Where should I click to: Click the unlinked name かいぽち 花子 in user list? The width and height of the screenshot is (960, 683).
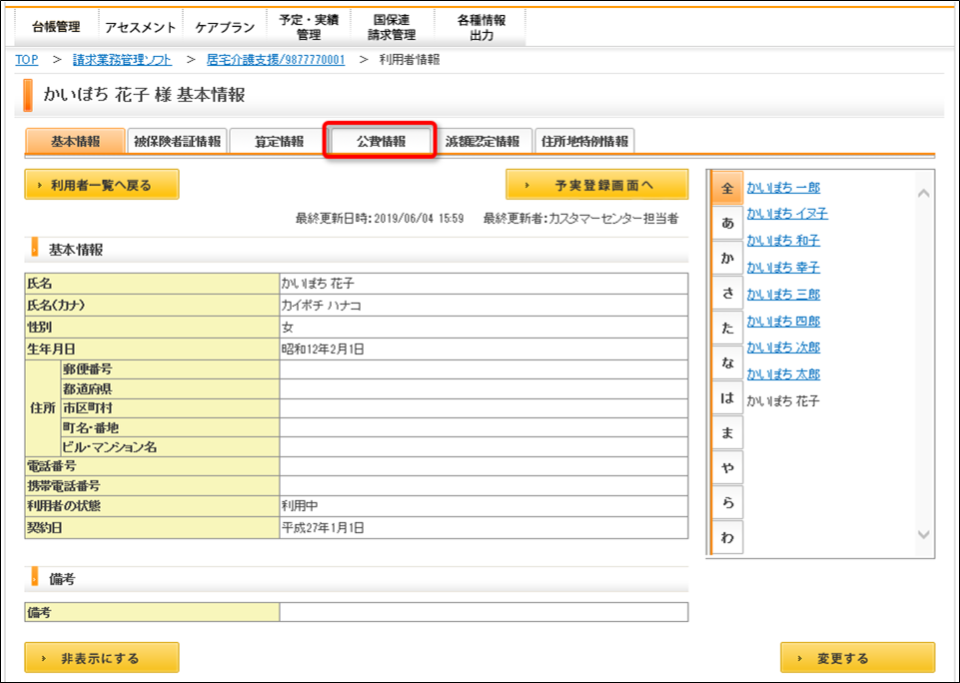pyautogui.click(x=783, y=401)
